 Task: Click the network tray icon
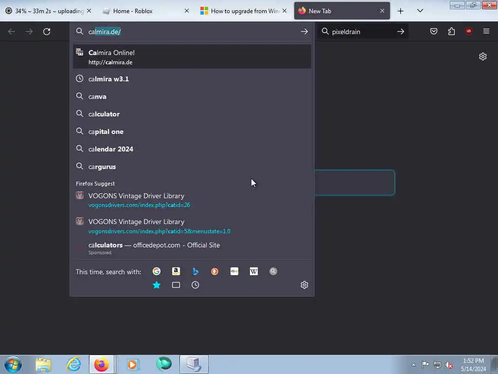[x=437, y=365]
